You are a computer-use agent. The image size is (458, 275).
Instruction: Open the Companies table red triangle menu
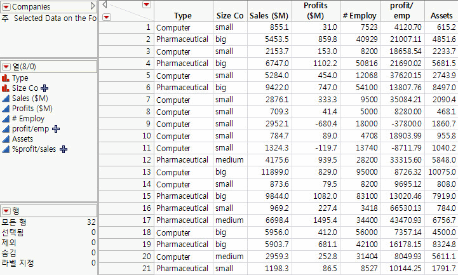click(x=6, y=6)
